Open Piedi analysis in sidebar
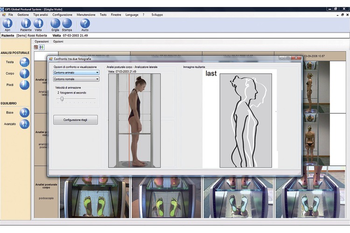The image size is (350, 233). click(x=24, y=85)
